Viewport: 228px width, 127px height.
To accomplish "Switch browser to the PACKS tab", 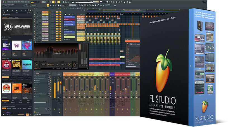I will (x=16, y=17).
